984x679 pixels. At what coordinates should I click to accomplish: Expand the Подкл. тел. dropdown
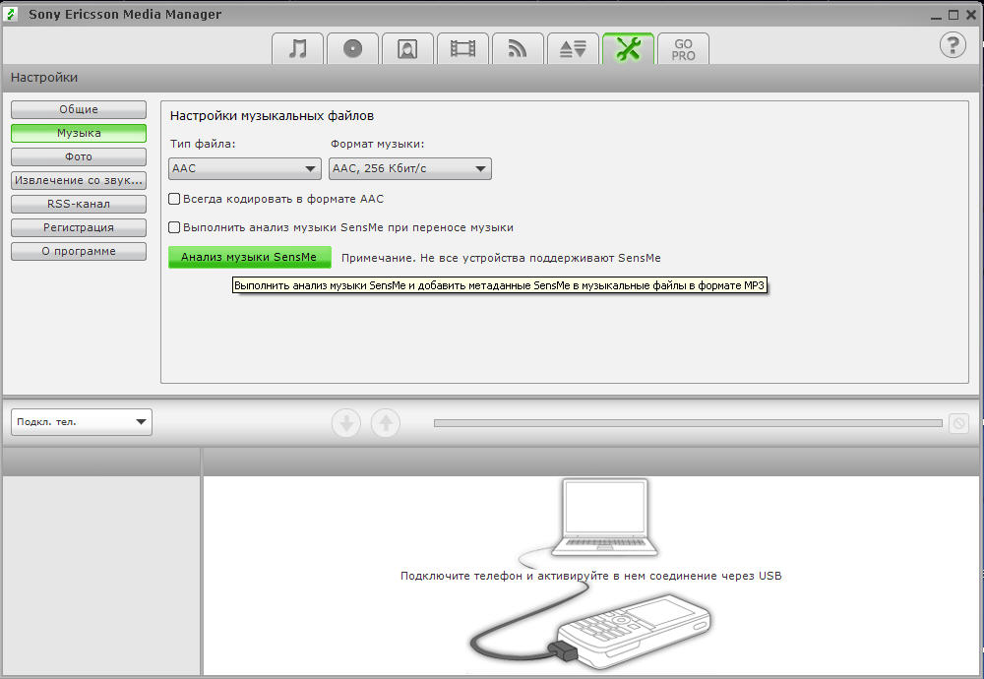pos(82,422)
